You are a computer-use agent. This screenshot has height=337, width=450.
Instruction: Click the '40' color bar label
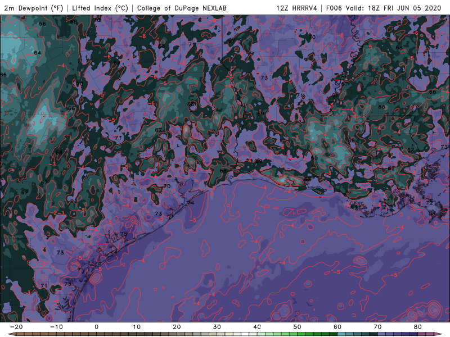coord(257,327)
